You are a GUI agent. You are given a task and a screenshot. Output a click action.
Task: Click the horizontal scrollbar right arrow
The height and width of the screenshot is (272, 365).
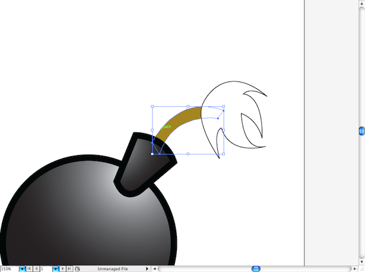(x=355, y=269)
